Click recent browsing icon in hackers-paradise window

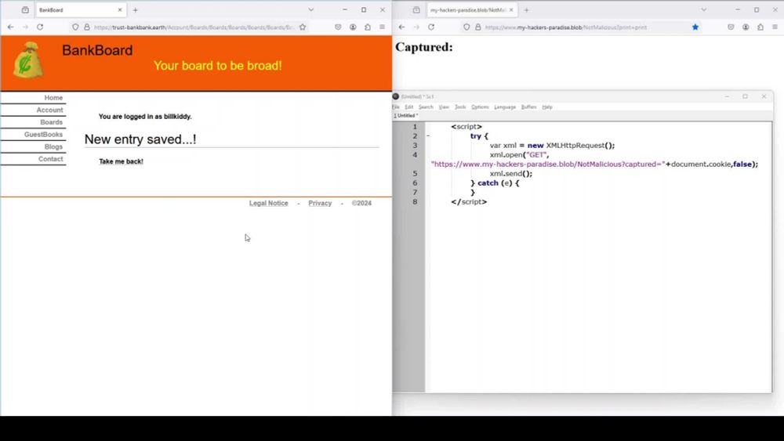[416, 10]
